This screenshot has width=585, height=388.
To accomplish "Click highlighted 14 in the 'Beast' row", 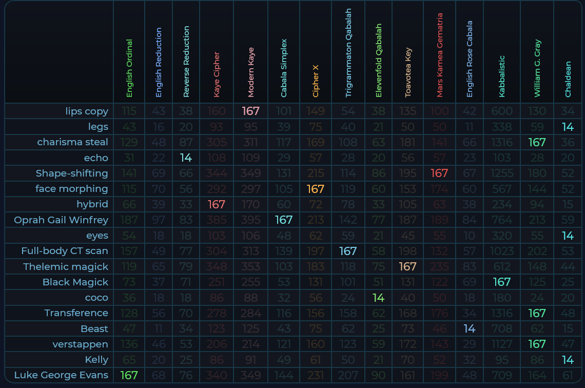I will [x=469, y=328].
